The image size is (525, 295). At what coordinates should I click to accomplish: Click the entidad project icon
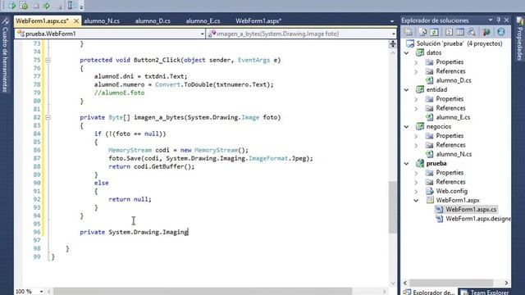(419, 89)
